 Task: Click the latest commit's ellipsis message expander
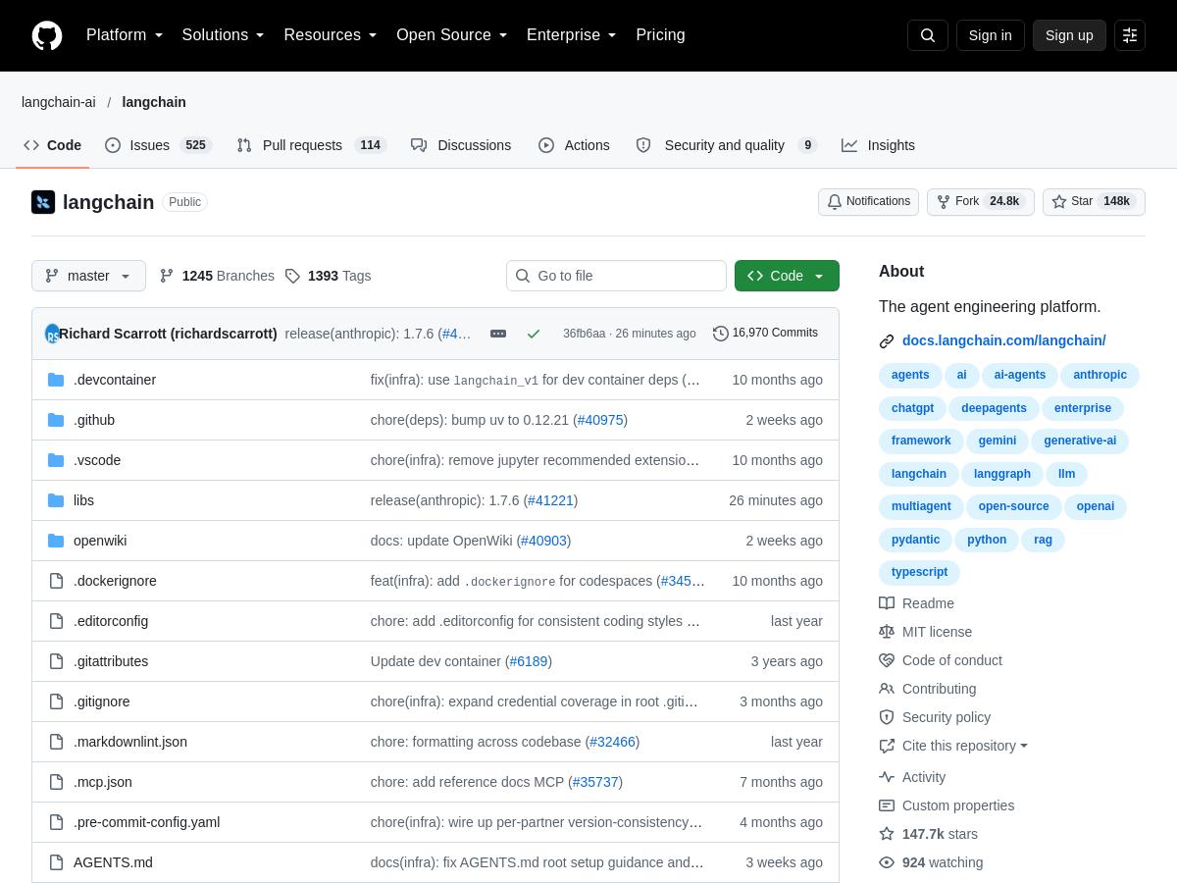pyautogui.click(x=498, y=334)
